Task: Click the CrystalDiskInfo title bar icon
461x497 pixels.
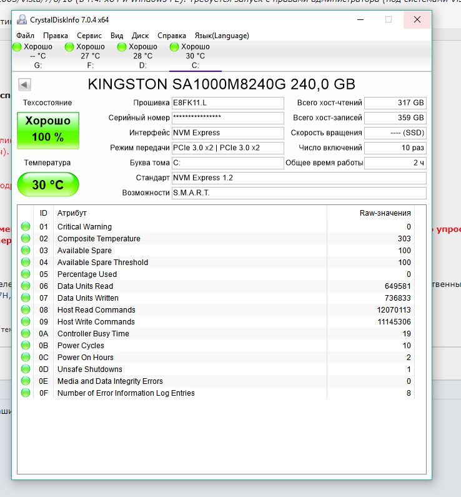Action: [22, 19]
